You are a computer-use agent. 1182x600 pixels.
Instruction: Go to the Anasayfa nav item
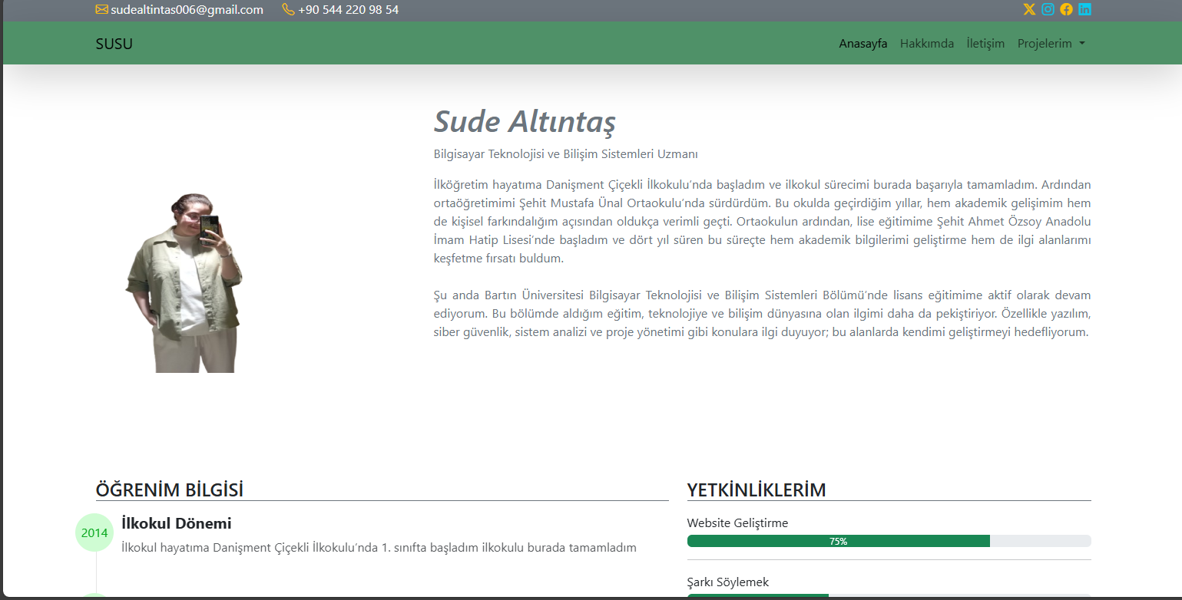[x=862, y=44]
